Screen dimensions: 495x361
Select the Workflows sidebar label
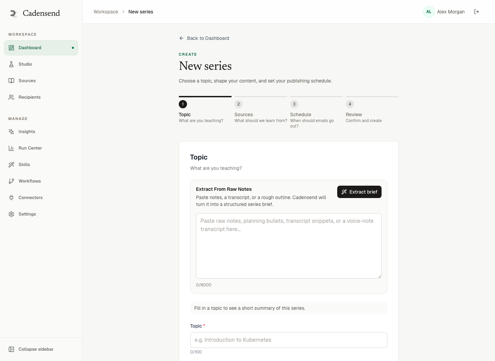point(30,181)
